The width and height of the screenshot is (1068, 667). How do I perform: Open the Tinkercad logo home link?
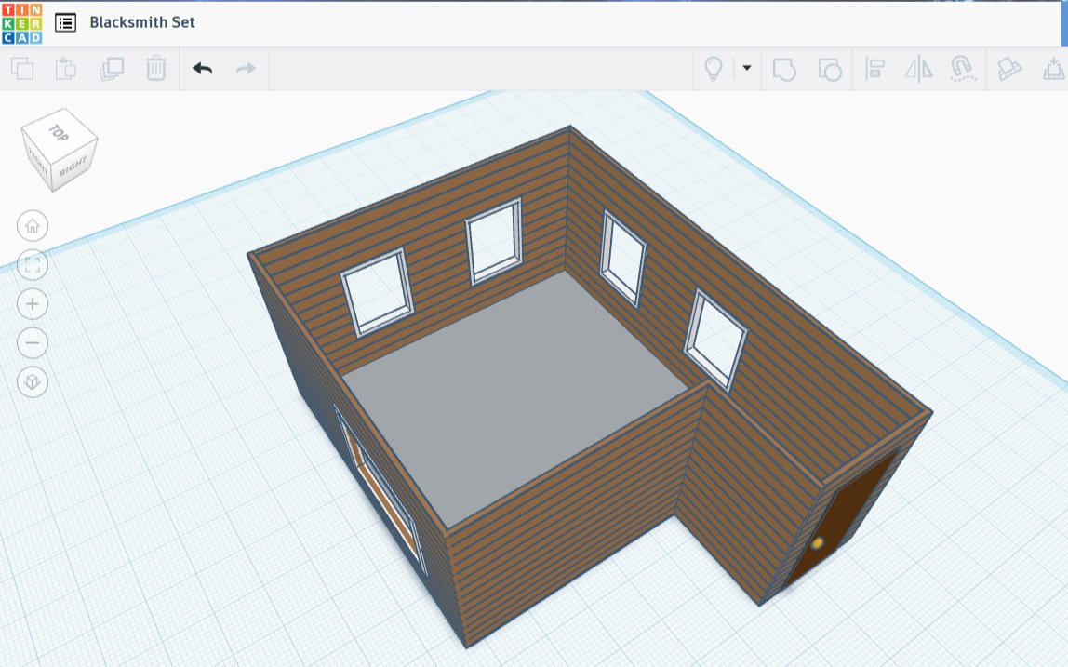[21, 23]
